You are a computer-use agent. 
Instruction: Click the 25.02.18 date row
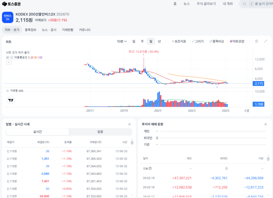pos(203,187)
